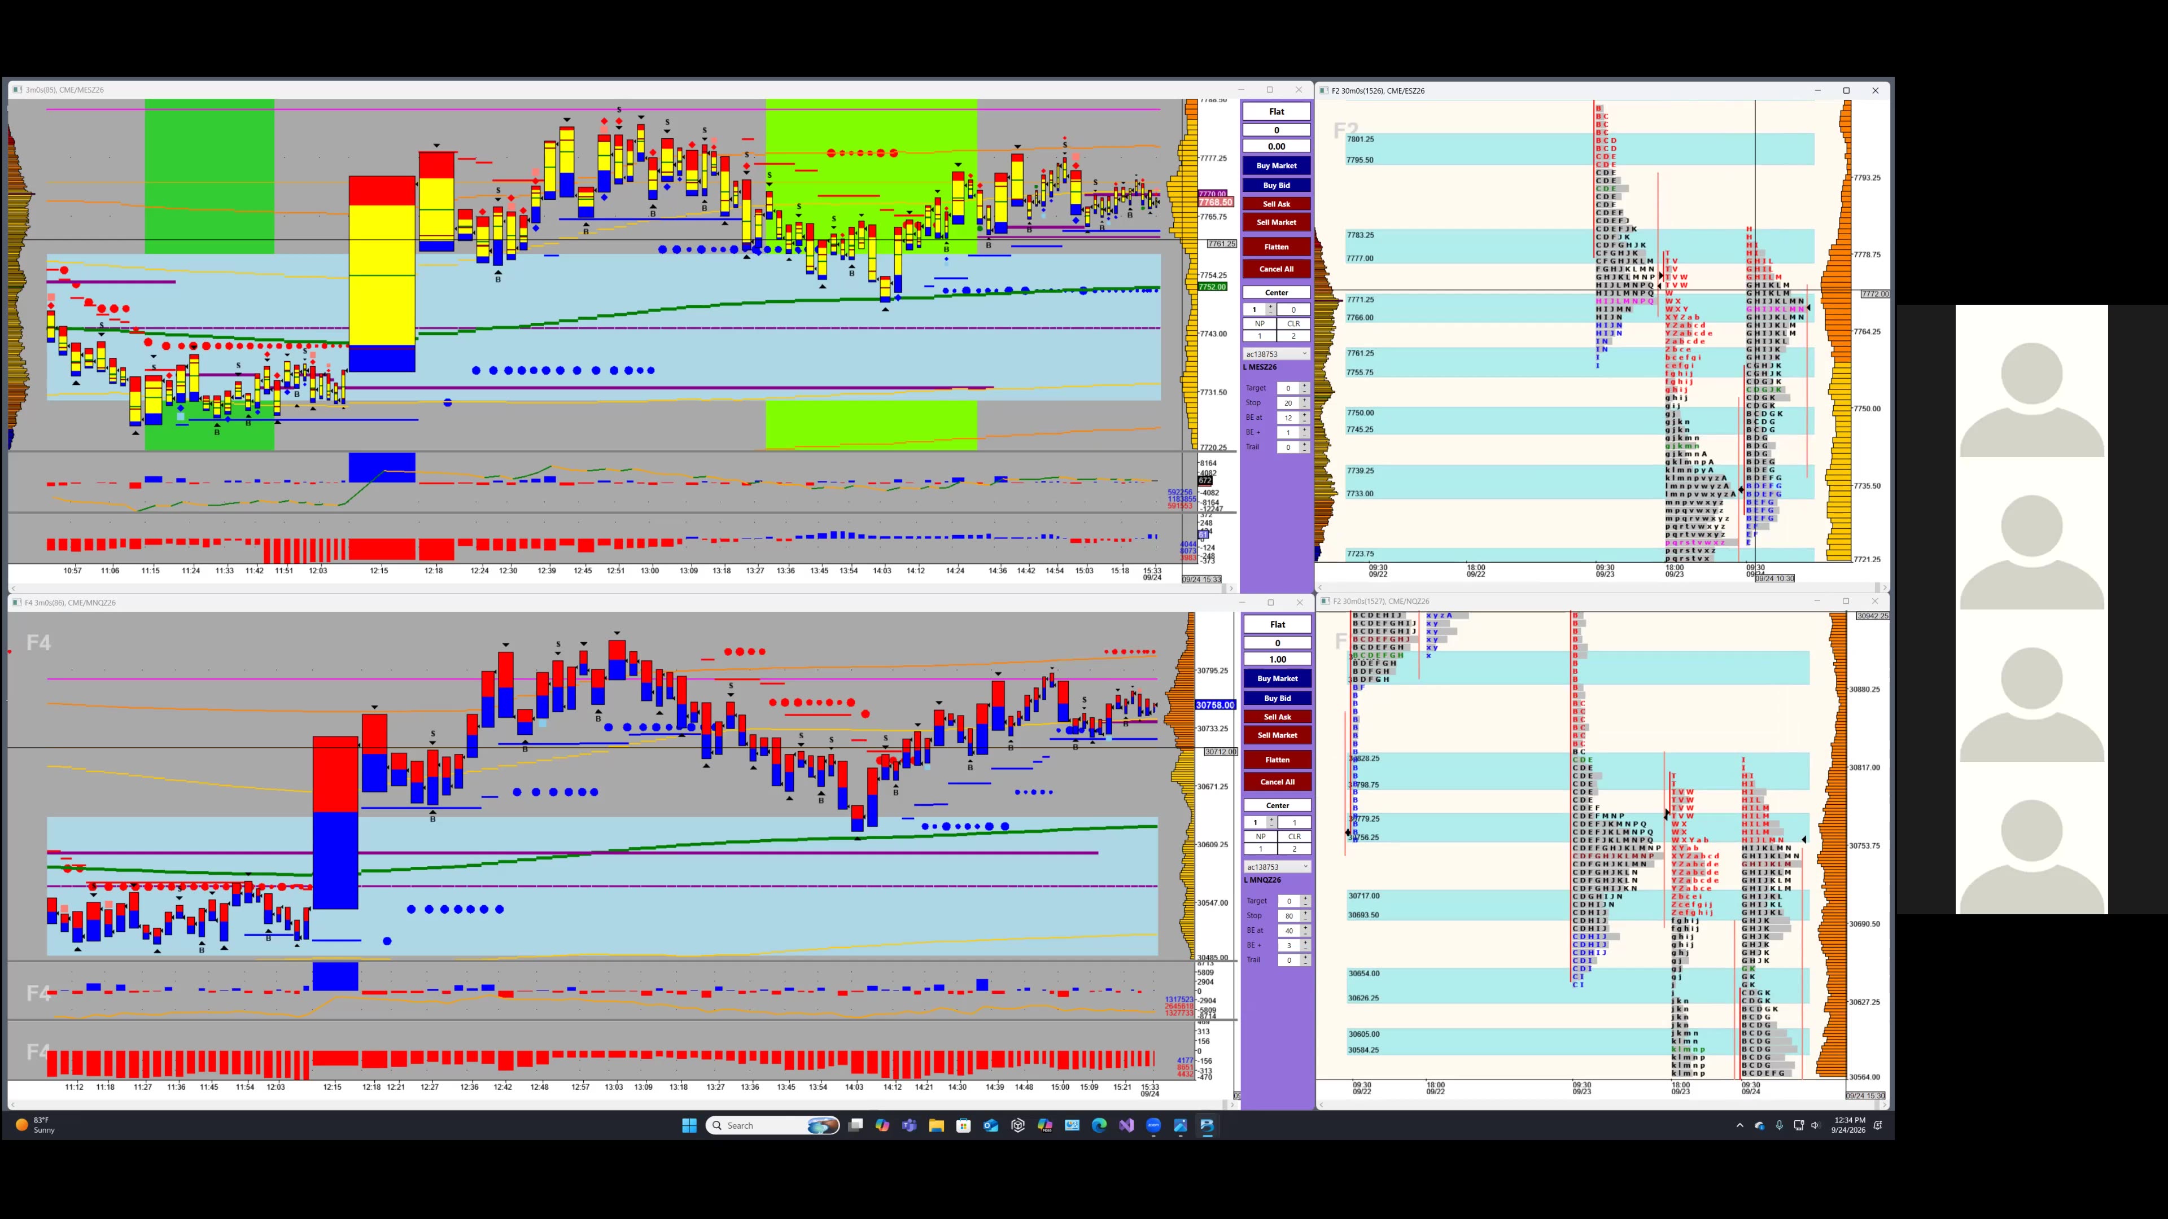
Task: Open File Explorer from the taskbar
Action: (936, 1126)
